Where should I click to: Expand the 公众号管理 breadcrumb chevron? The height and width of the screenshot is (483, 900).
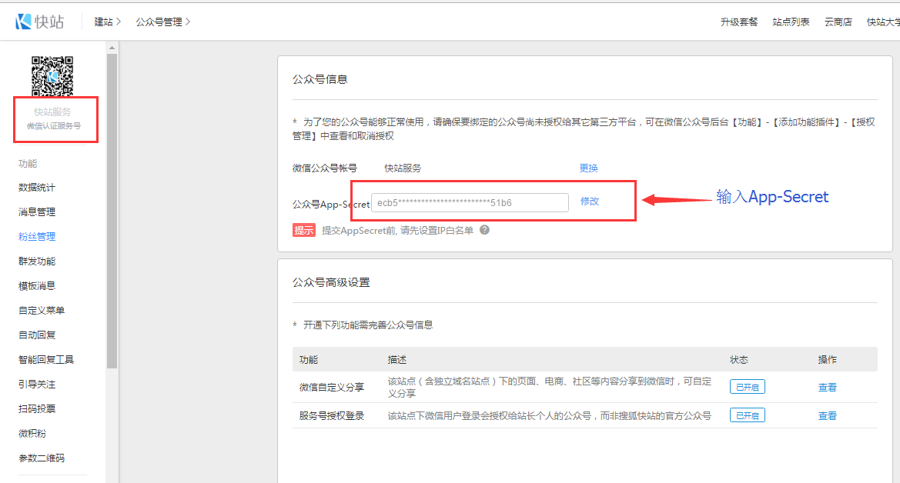point(188,22)
